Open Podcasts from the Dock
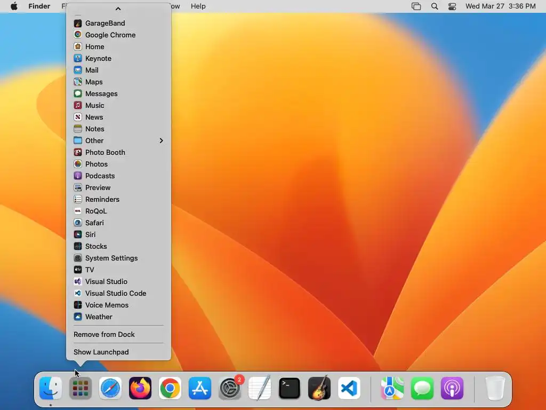The height and width of the screenshot is (410, 546). pyautogui.click(x=452, y=388)
